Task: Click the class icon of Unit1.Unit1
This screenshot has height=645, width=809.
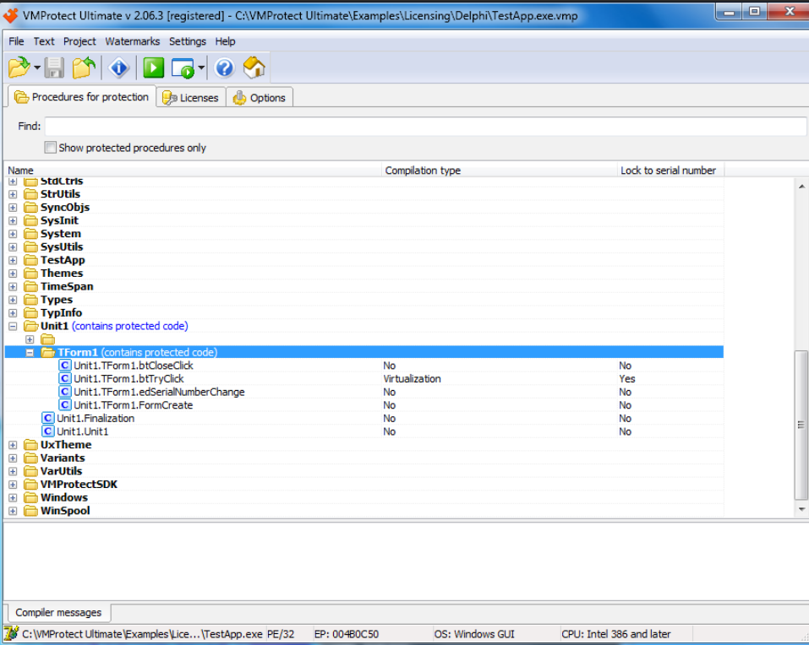Action: (48, 431)
